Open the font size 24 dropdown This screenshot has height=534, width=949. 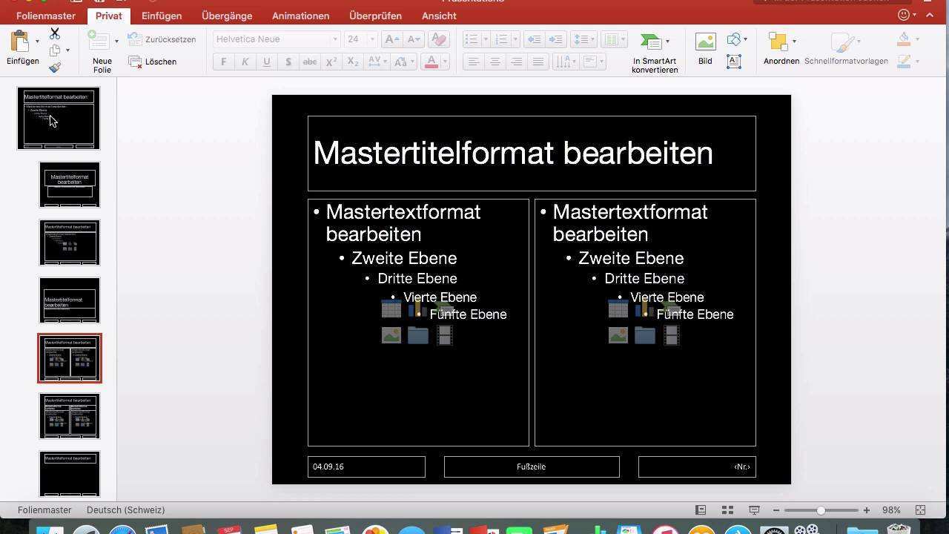372,39
